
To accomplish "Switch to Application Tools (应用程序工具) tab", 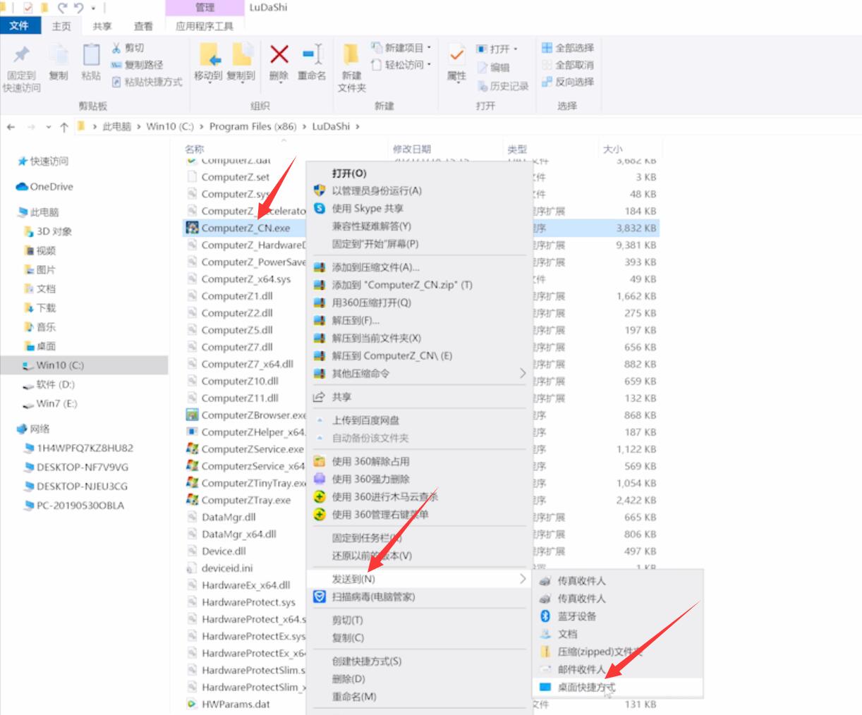I will [x=205, y=26].
